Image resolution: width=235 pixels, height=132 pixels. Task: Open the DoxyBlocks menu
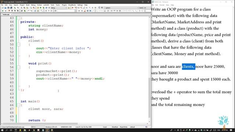click(72, 5)
